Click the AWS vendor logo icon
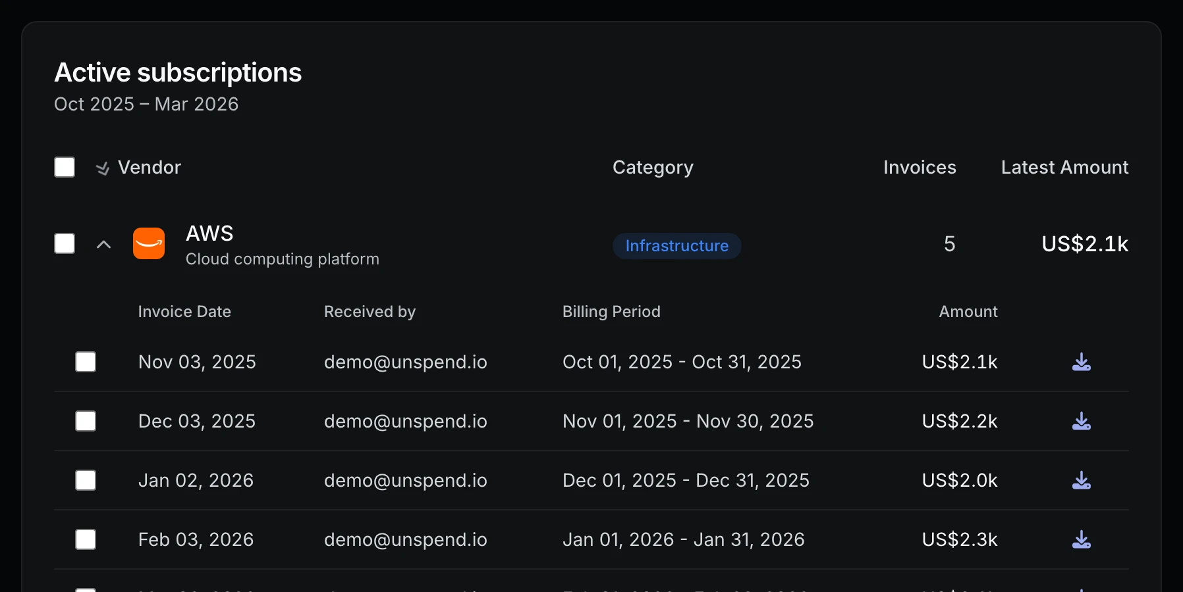Screen dimensions: 1183x592 pos(149,243)
